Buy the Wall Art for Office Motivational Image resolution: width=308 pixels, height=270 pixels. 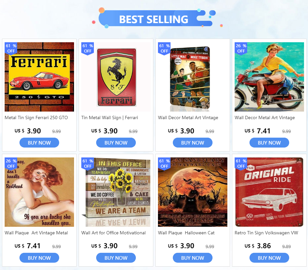pyautogui.click(x=116, y=258)
